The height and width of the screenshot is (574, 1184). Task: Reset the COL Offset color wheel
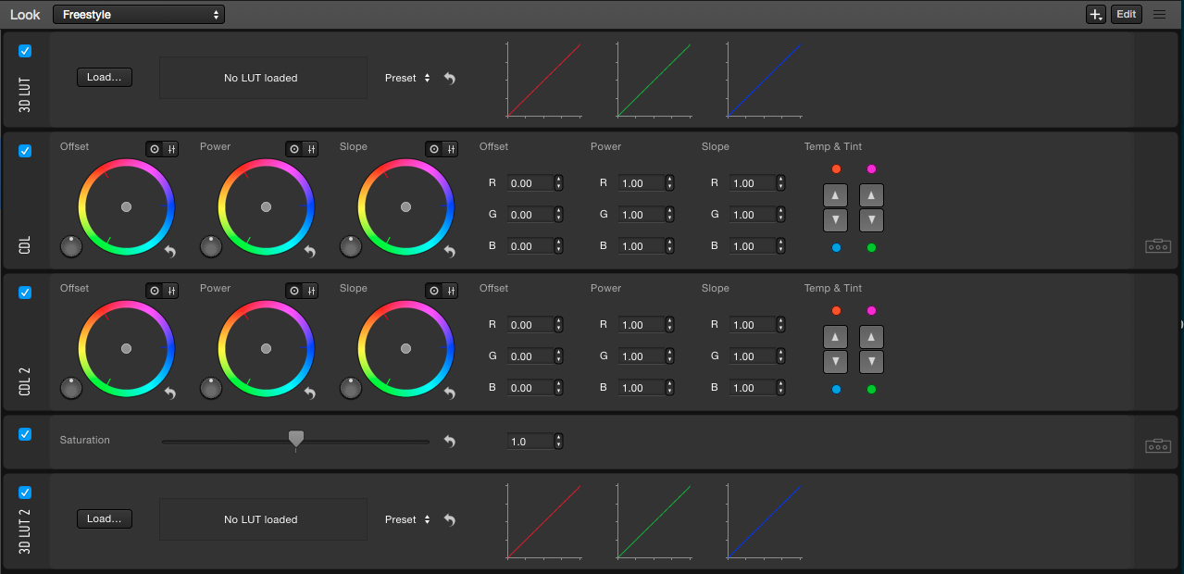click(169, 252)
